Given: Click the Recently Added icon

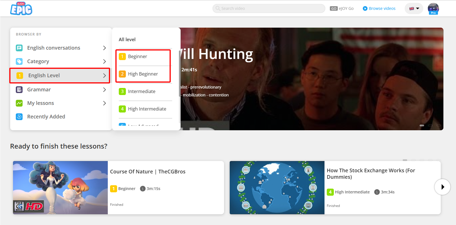Looking at the screenshot, I should click(x=19, y=117).
